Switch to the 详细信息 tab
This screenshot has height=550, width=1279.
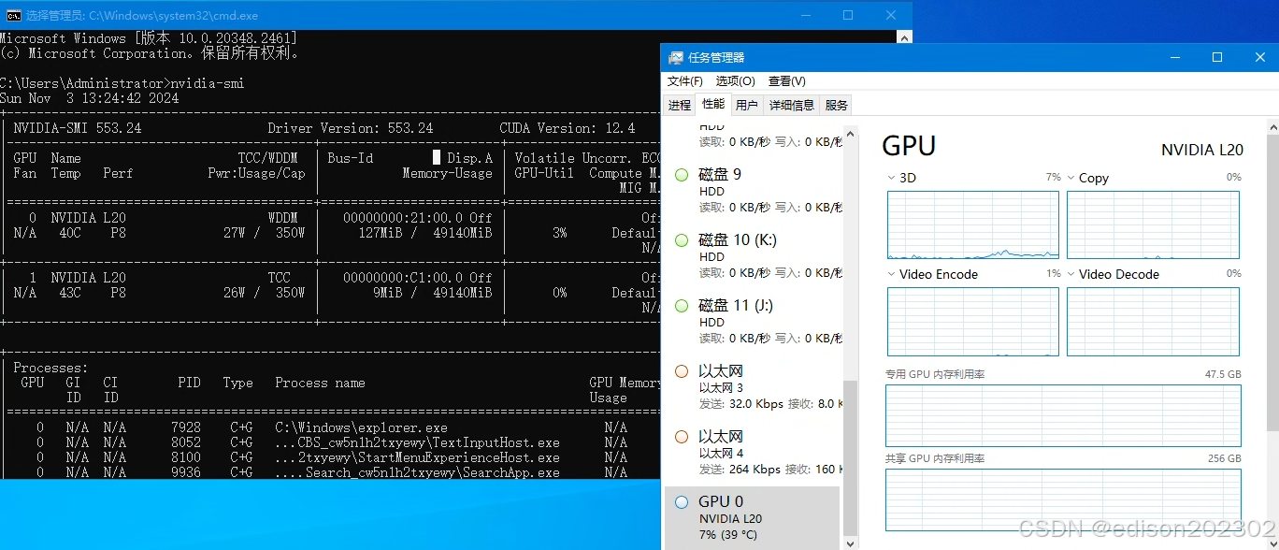792,105
